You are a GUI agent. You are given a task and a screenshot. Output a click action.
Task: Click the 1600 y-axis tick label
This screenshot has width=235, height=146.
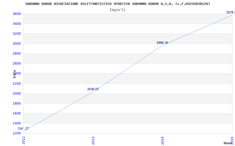pos(17,113)
